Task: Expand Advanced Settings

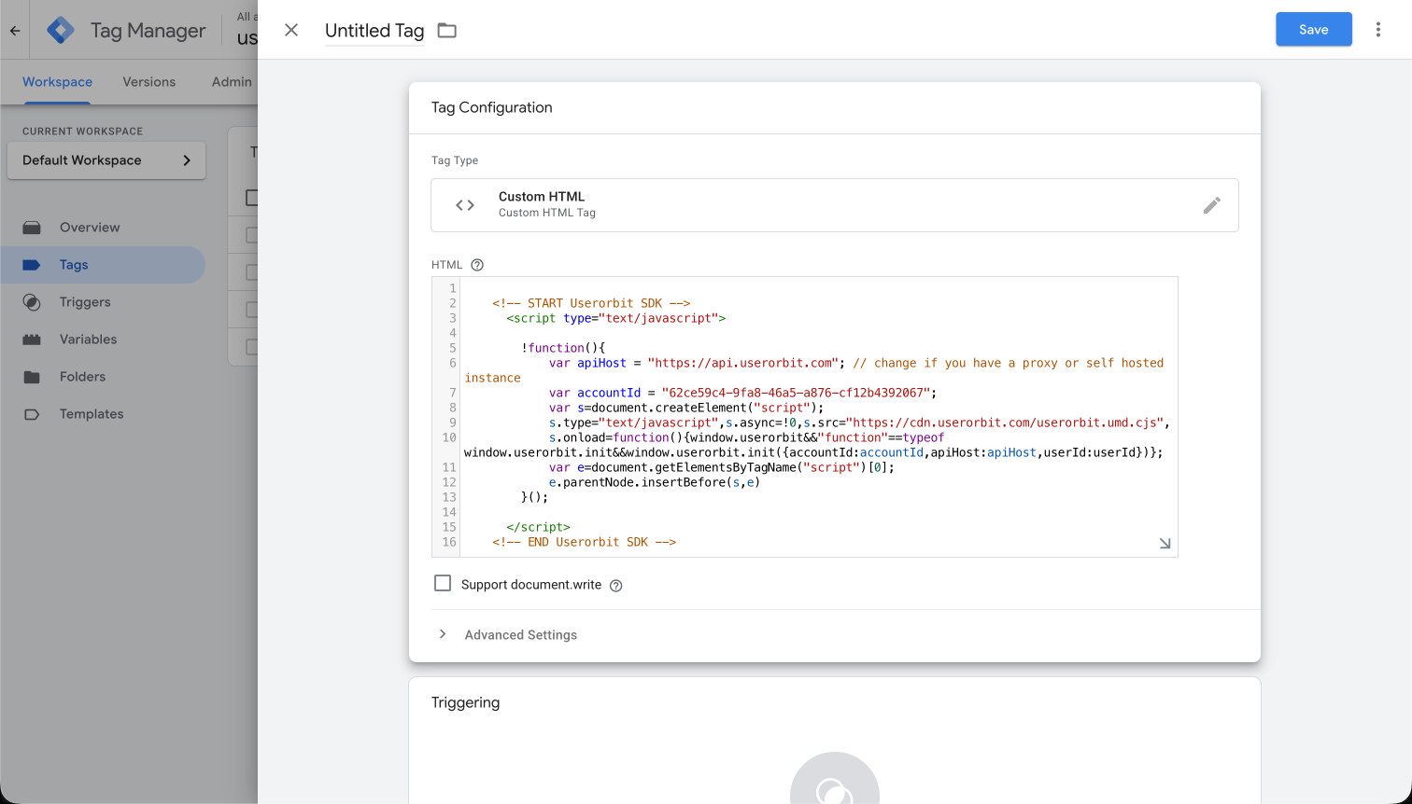Action: [507, 634]
